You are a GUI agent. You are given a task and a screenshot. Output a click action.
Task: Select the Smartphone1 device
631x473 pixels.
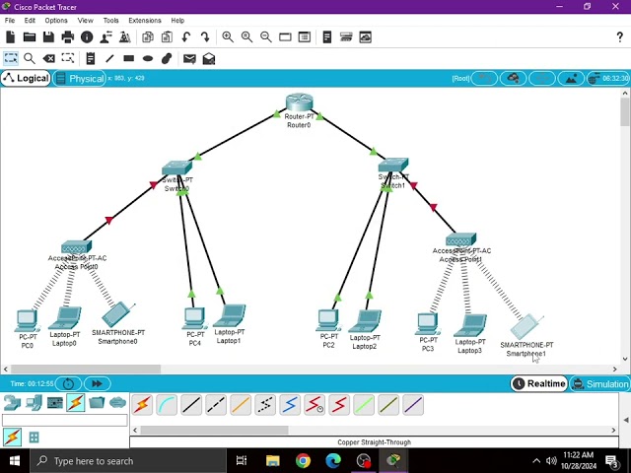pos(526,326)
